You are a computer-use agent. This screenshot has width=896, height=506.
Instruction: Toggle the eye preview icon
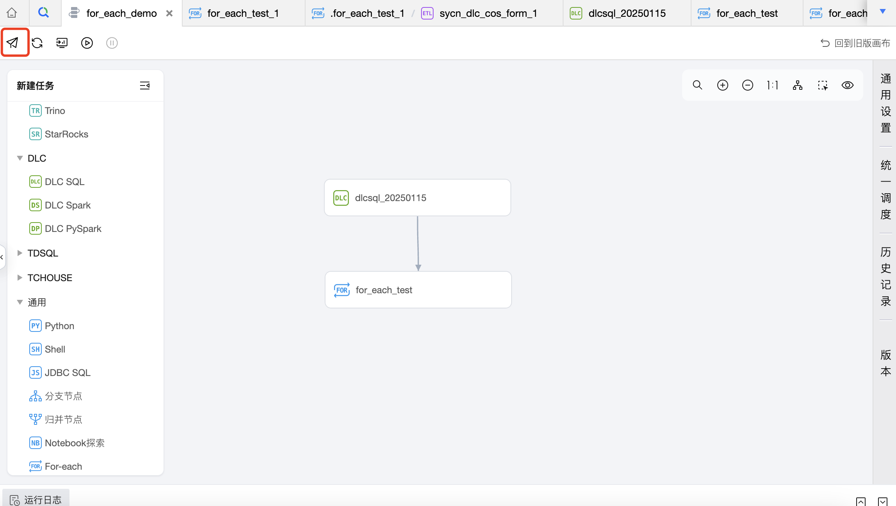847,85
